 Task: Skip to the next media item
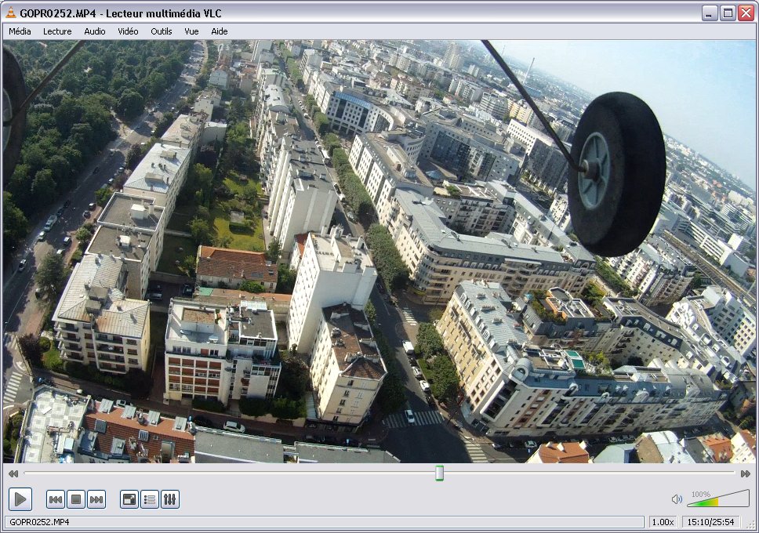tap(96, 499)
